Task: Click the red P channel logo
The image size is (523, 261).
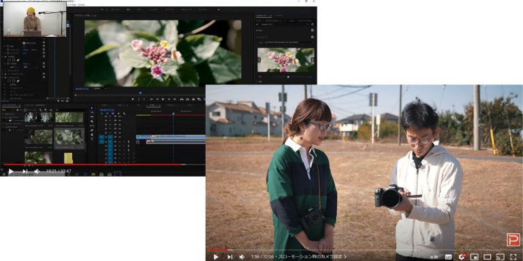Action: (x=513, y=239)
